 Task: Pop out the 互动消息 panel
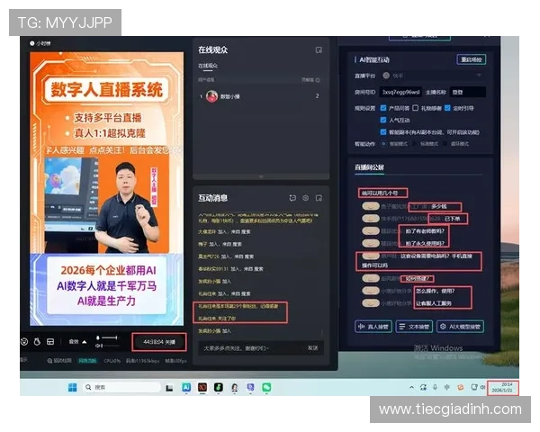point(319,198)
